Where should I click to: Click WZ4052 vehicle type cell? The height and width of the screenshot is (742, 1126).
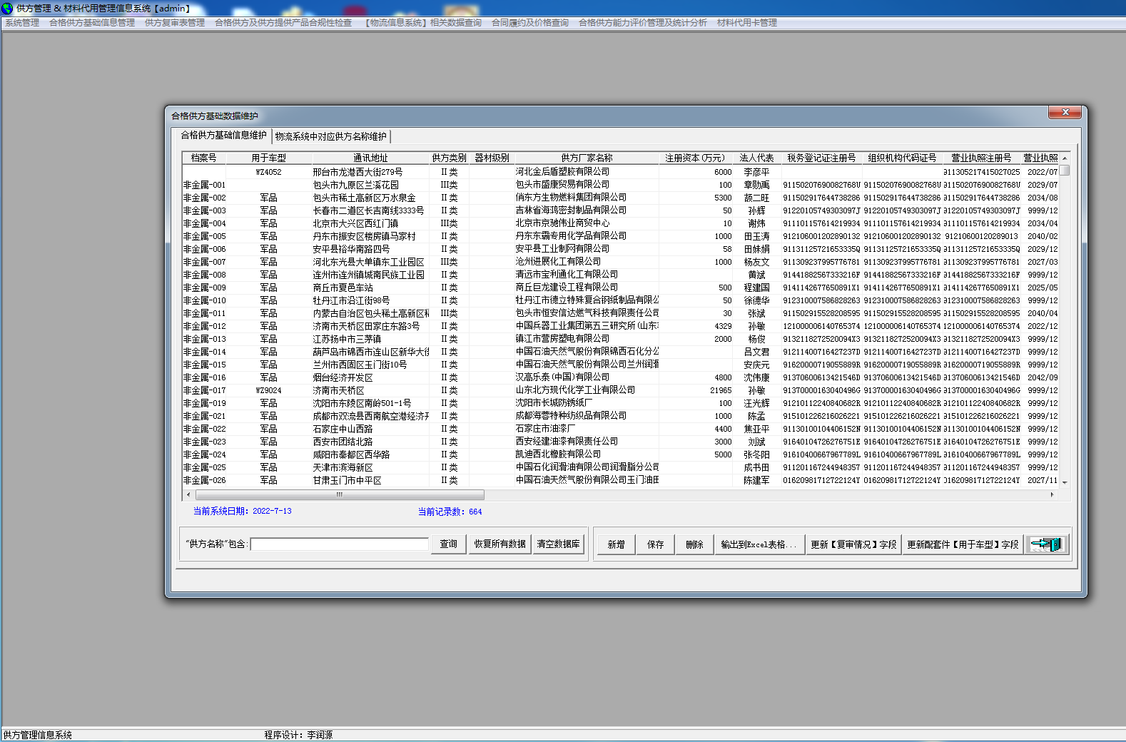pos(268,172)
